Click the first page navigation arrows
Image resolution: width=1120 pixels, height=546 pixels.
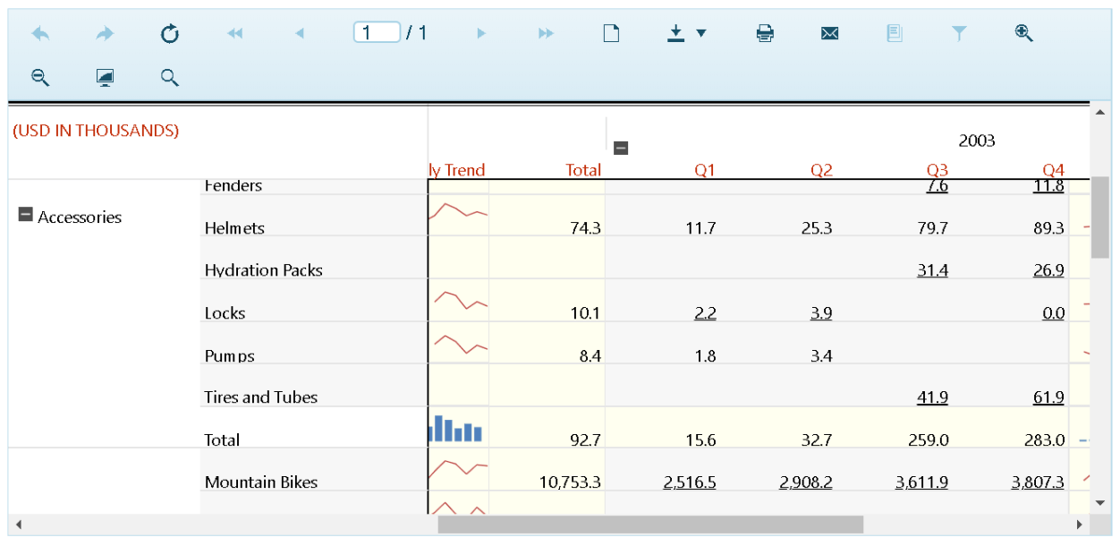pyautogui.click(x=233, y=32)
